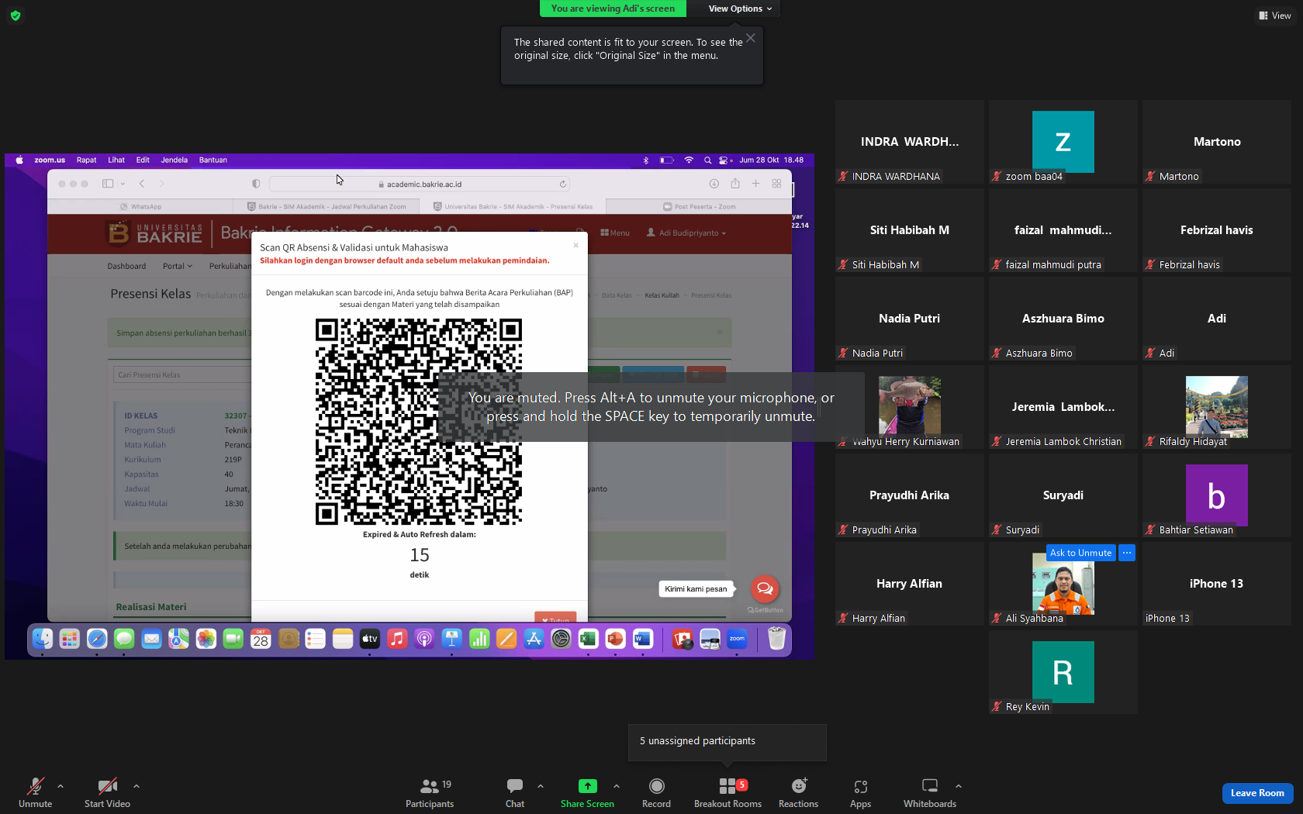Open the encryption shield info icon
The image size is (1303, 814).
click(x=16, y=16)
